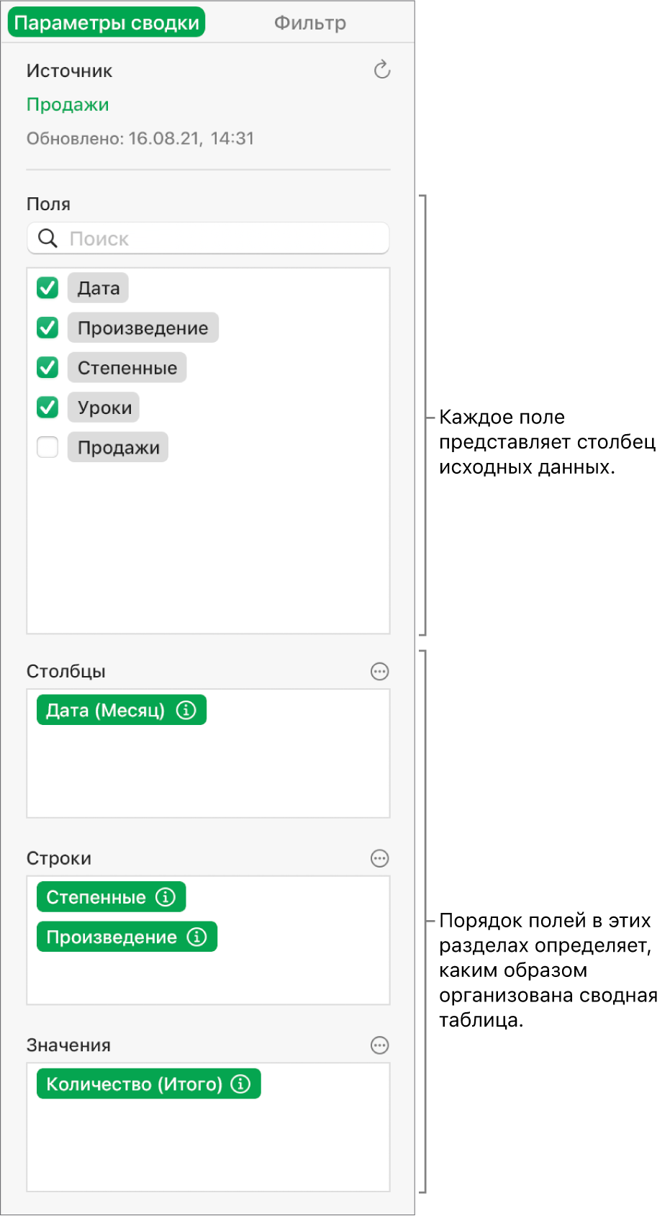This screenshot has height=1216, width=670.
Task: Click the magnifier icon in the search field
Action: 47,238
